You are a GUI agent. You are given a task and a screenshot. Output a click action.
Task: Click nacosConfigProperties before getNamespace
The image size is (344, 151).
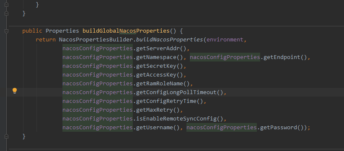(x=98, y=57)
